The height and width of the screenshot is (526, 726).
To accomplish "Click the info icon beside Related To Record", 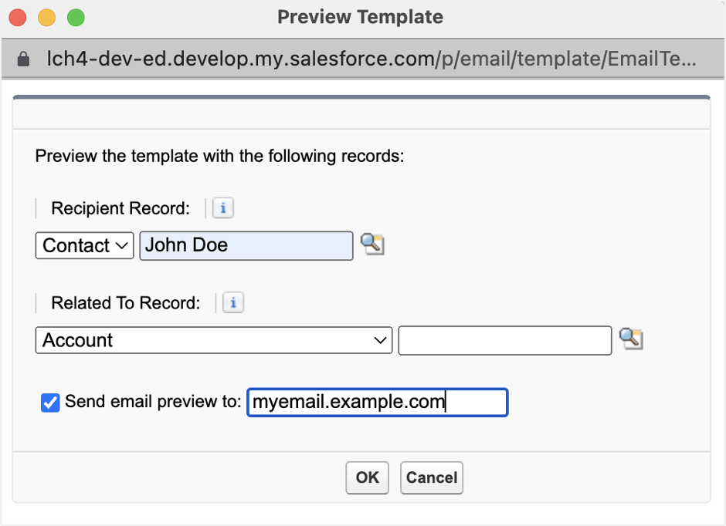I will pyautogui.click(x=233, y=303).
